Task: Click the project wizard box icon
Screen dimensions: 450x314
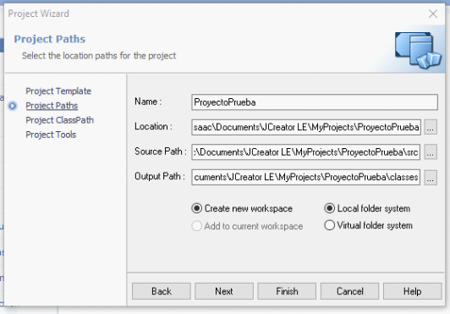Action: coord(418,50)
